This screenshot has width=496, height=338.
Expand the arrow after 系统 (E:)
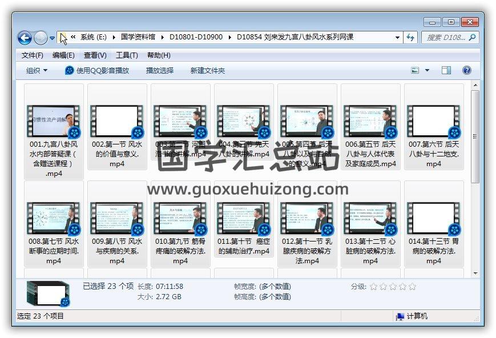[x=114, y=37]
